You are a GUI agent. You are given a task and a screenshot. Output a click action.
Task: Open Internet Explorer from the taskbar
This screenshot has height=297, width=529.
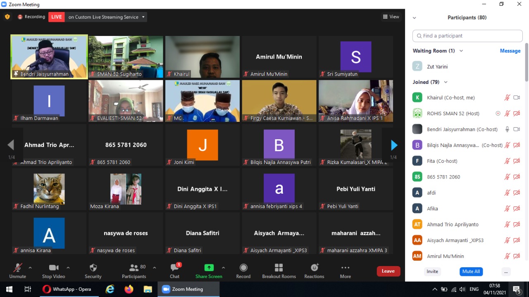(110, 289)
